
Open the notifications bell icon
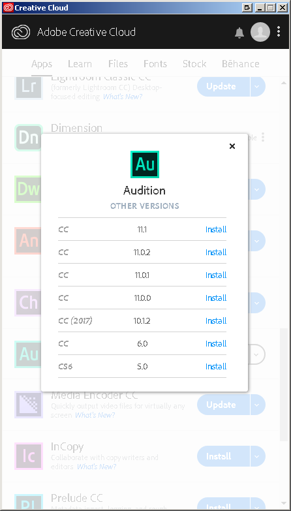239,33
